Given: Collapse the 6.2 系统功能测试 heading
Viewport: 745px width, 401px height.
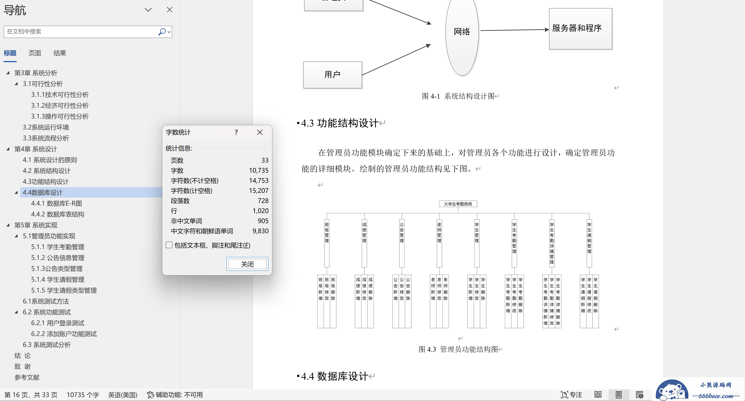Looking at the screenshot, I should pyautogui.click(x=17, y=312).
